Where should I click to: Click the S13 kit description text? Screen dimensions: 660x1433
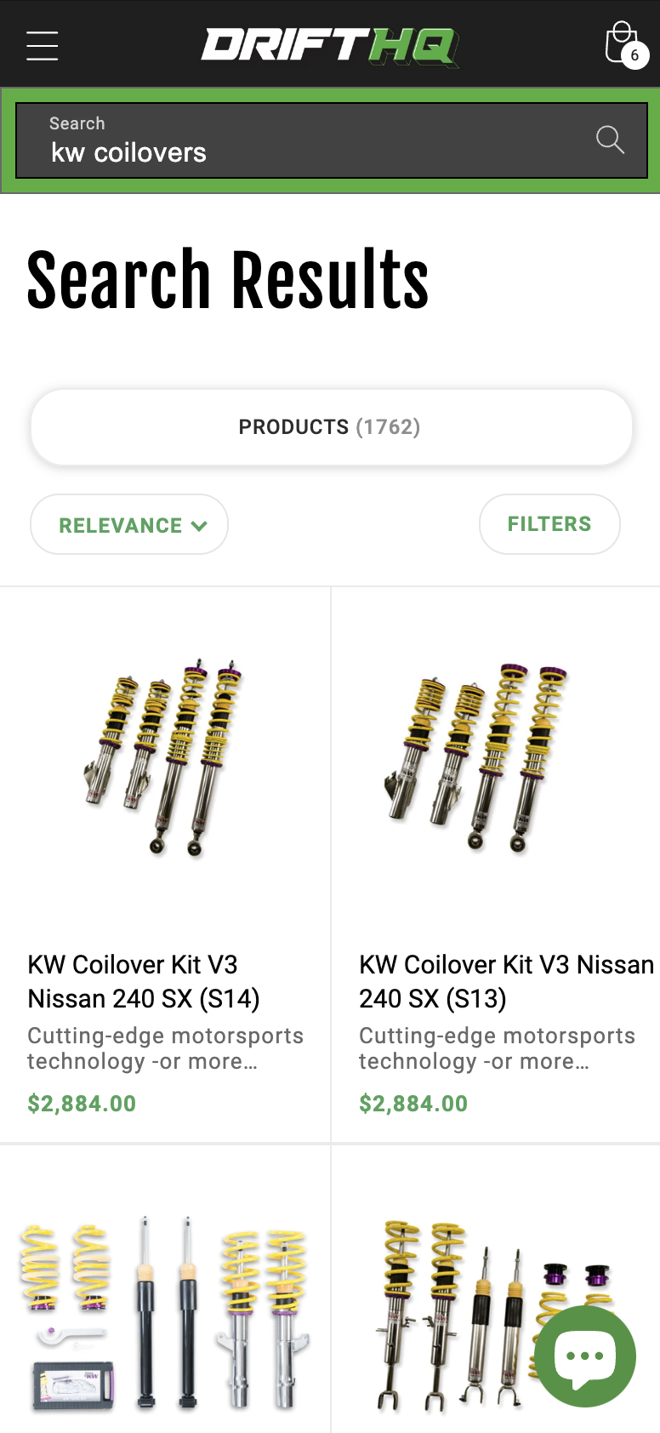pos(497,1048)
